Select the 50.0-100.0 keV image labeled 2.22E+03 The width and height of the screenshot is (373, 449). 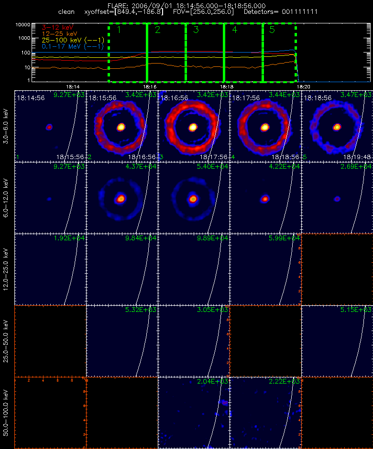pos(265,413)
